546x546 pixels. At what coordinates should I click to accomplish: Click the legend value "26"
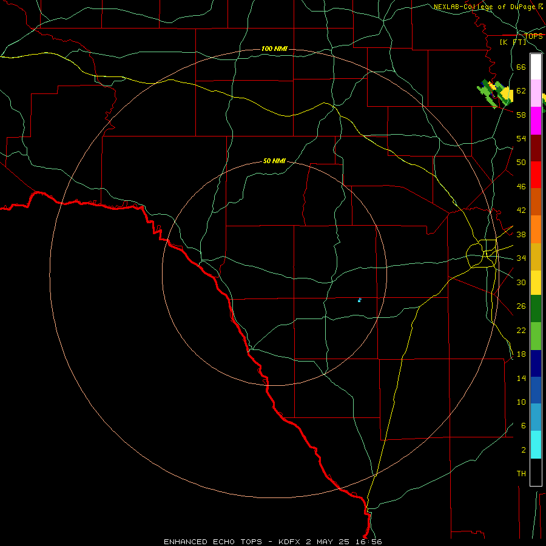[x=521, y=306]
